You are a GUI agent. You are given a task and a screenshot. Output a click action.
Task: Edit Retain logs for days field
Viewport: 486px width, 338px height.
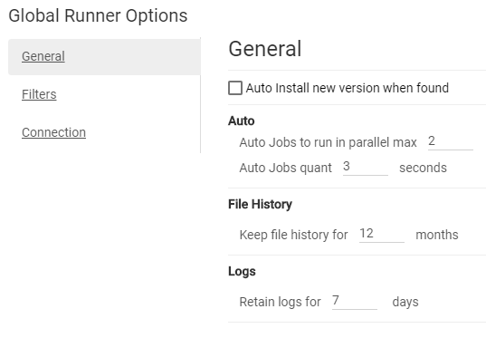tap(355, 301)
